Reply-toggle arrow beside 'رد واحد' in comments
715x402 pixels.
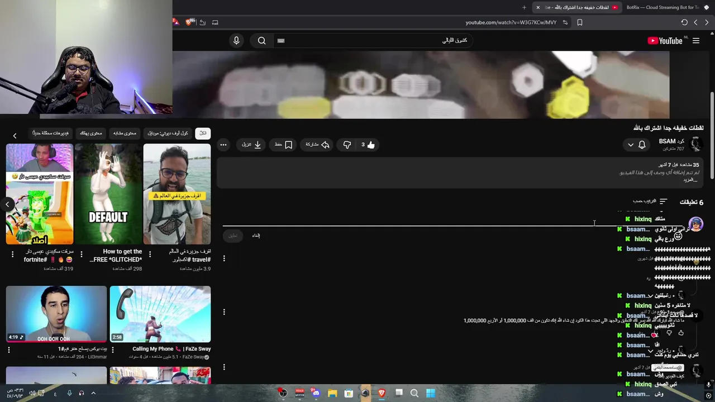650,351
